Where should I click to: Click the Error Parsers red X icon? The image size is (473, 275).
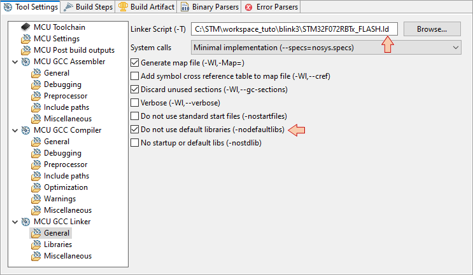point(249,7)
